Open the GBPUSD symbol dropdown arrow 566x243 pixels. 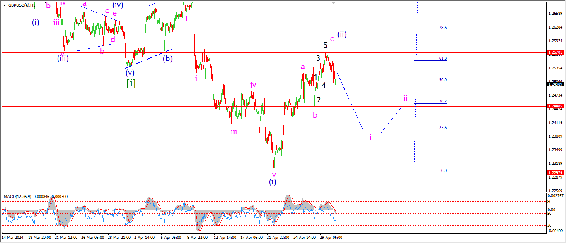(5, 5)
